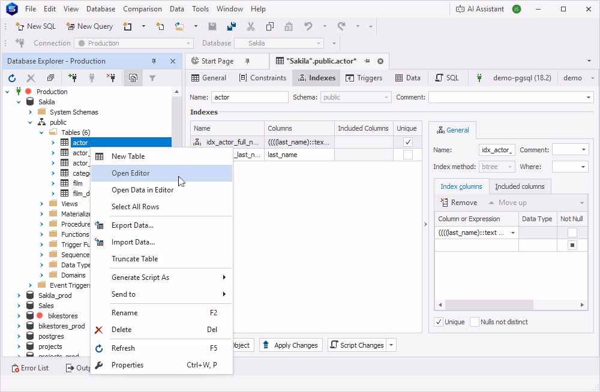
Task: Choose Truncate Table in context menu
Action: click(161, 259)
